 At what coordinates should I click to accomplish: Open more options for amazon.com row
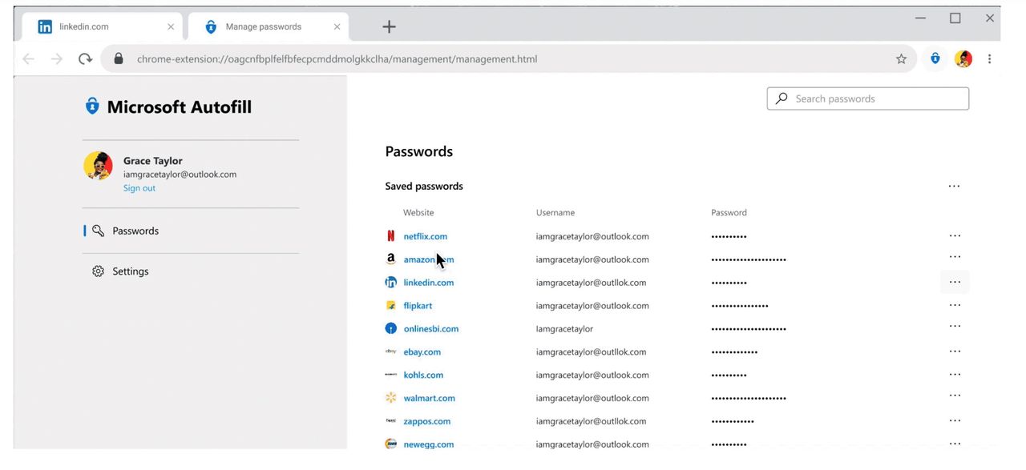point(955,257)
